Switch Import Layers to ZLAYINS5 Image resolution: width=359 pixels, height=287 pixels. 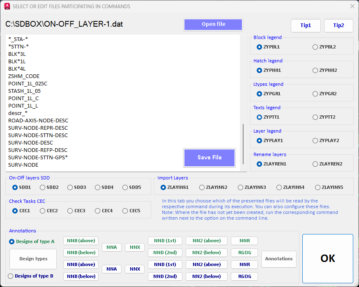[x=329, y=188]
